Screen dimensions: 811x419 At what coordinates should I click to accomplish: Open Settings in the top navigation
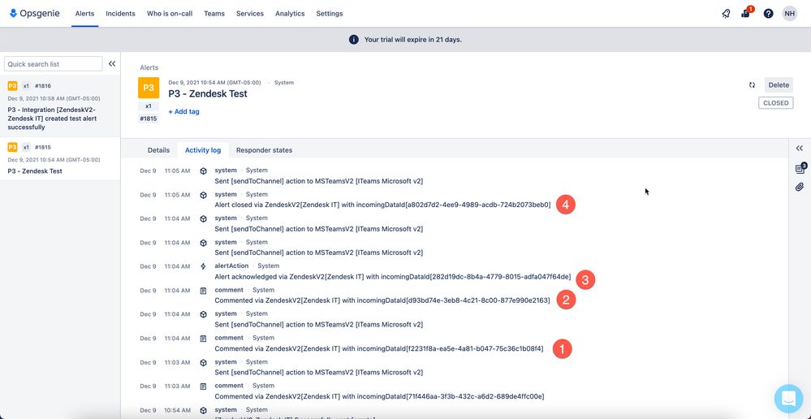[330, 14]
